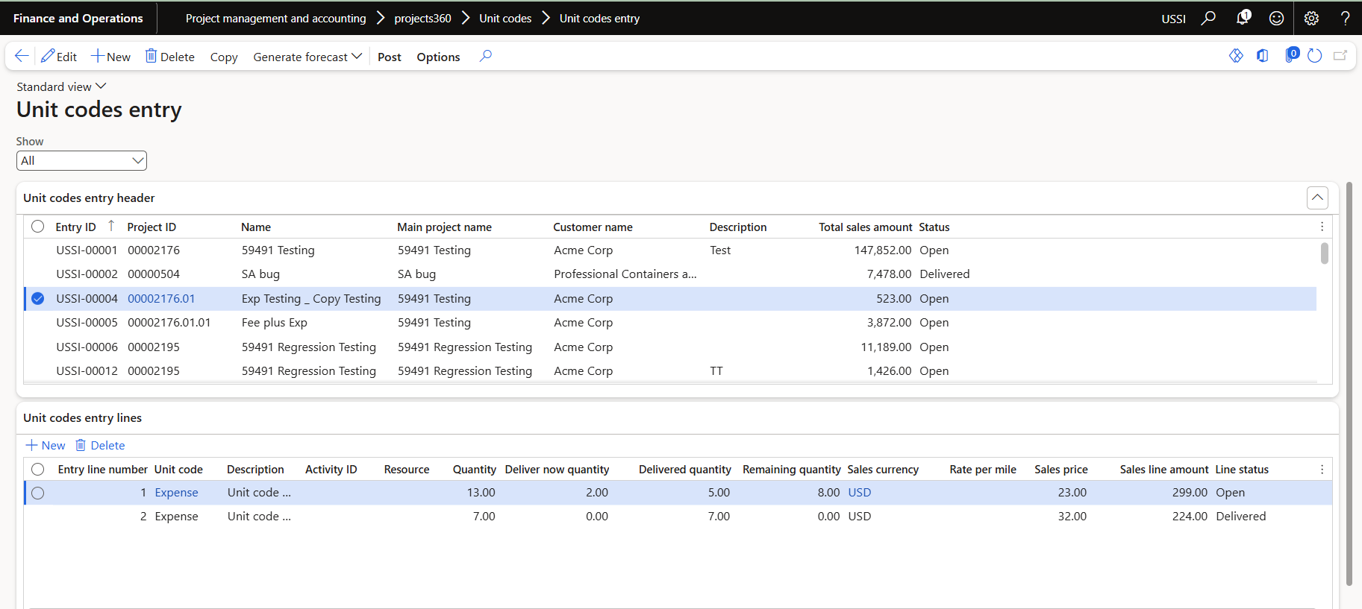Click the header grid vertical scrollbar
1362x609 pixels.
pyautogui.click(x=1324, y=253)
